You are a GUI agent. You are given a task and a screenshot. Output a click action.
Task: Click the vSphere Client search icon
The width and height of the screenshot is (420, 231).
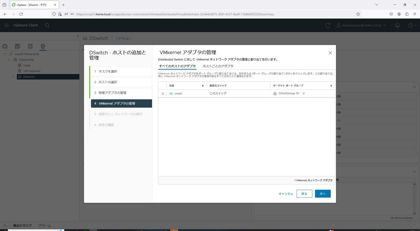click(x=47, y=25)
